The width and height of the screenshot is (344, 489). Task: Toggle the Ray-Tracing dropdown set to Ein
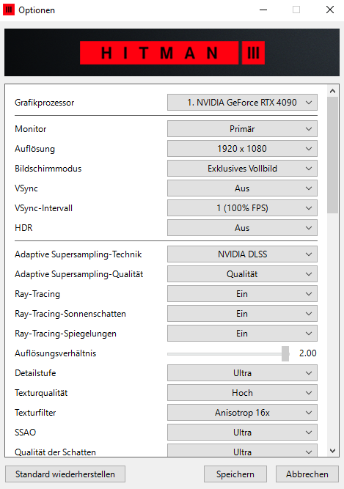242,294
